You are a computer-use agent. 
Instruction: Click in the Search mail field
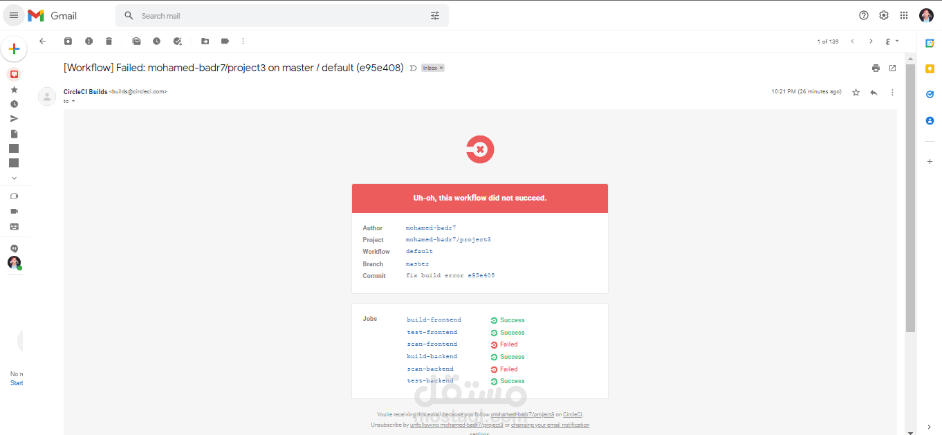pyautogui.click(x=282, y=16)
